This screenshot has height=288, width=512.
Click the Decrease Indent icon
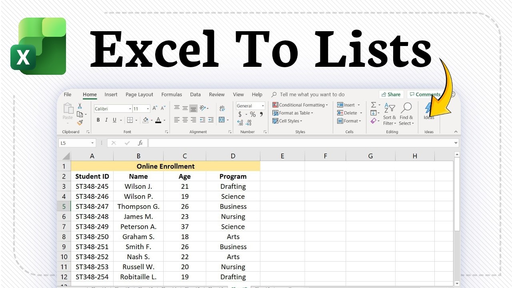coord(202,120)
